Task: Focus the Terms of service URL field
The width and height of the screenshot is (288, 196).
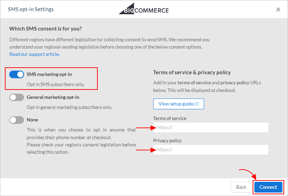Action: tap(211, 127)
